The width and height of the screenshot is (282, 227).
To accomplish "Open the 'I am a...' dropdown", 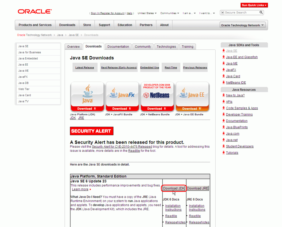I will [x=189, y=13].
